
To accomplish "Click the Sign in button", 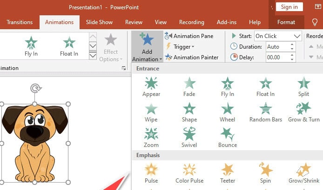I will tap(289, 7).
